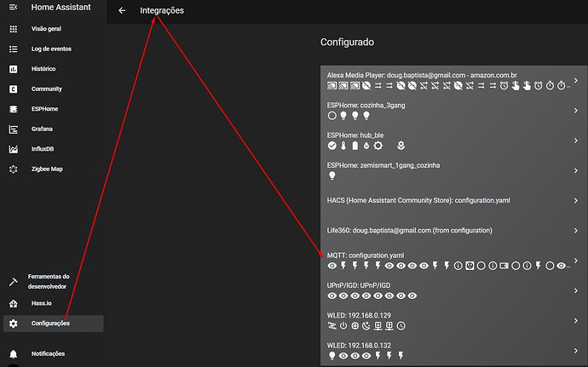Open ESPHome: zemismart_1gang_cozinha entry
The width and height of the screenshot is (588, 367).
[x=453, y=170]
